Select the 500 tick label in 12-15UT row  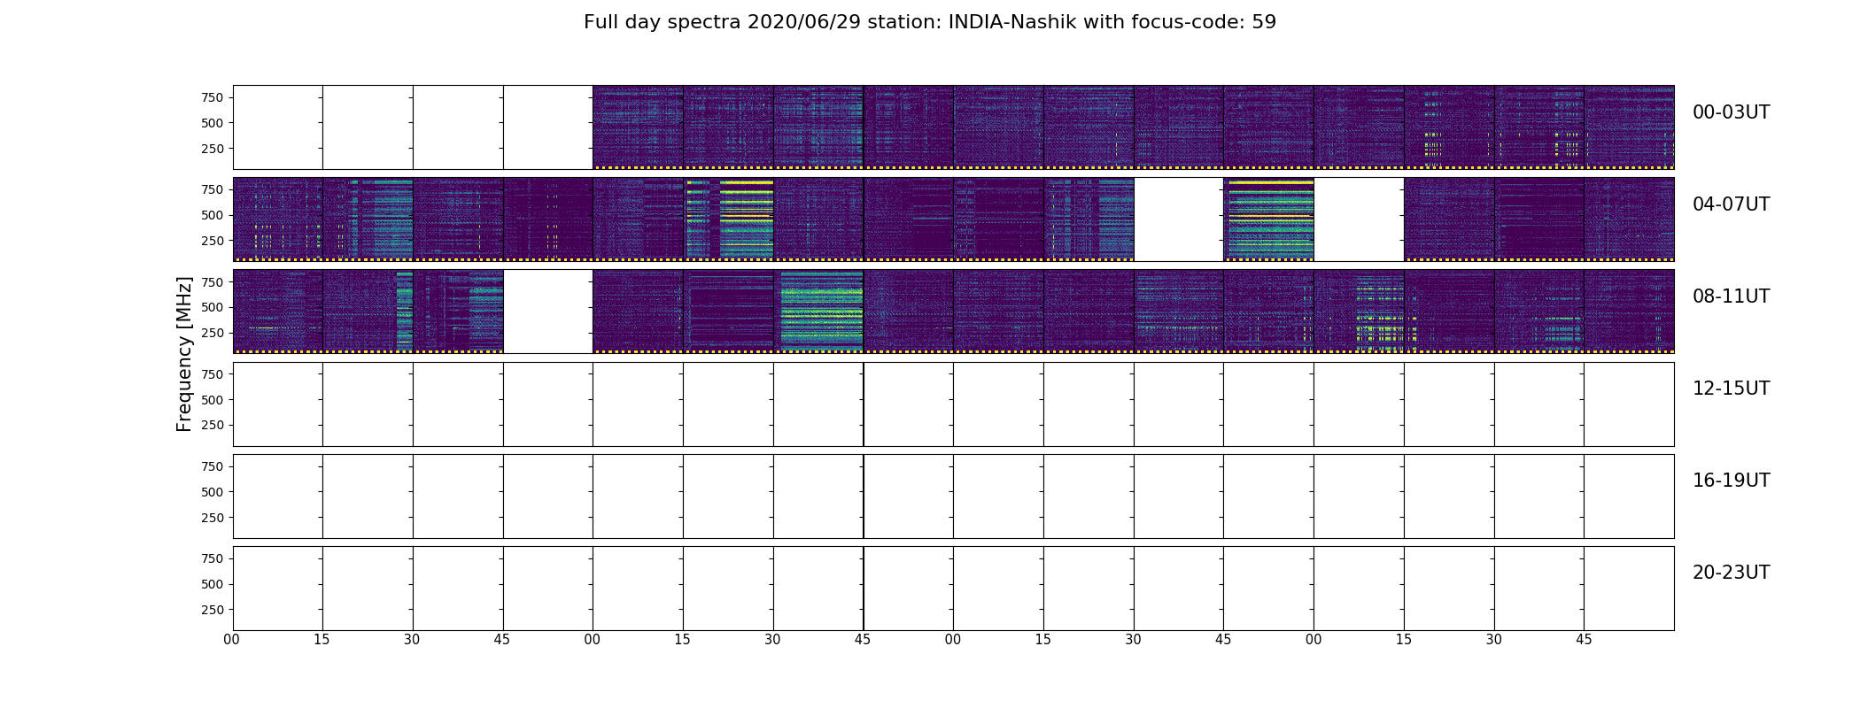coord(213,400)
